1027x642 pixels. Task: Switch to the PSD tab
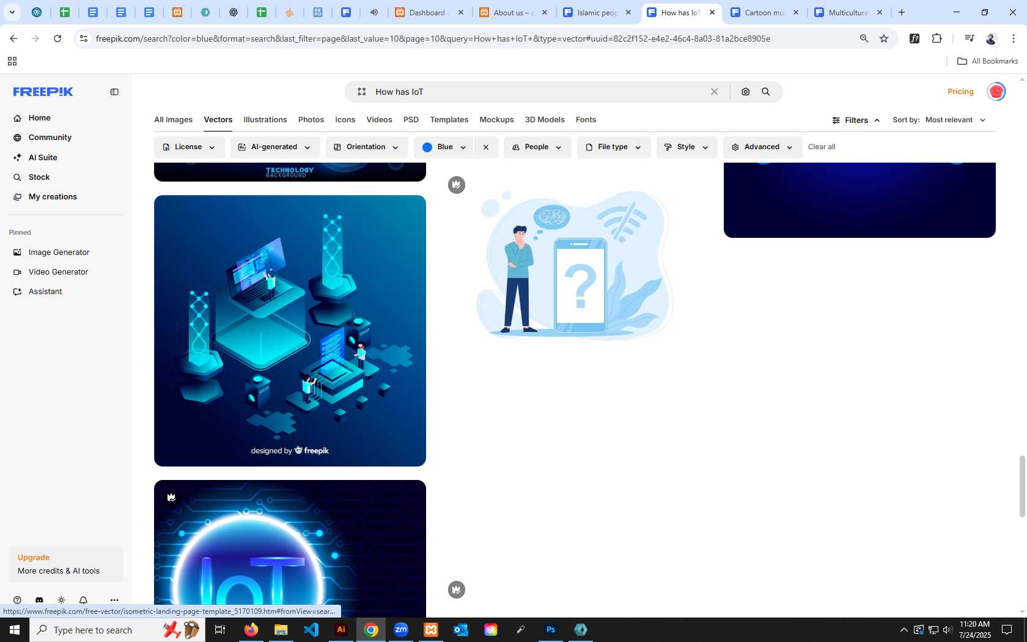pos(411,120)
